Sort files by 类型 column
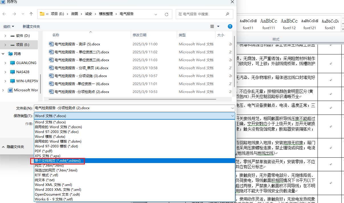Viewport: 344px width, 203px height. click(x=182, y=35)
